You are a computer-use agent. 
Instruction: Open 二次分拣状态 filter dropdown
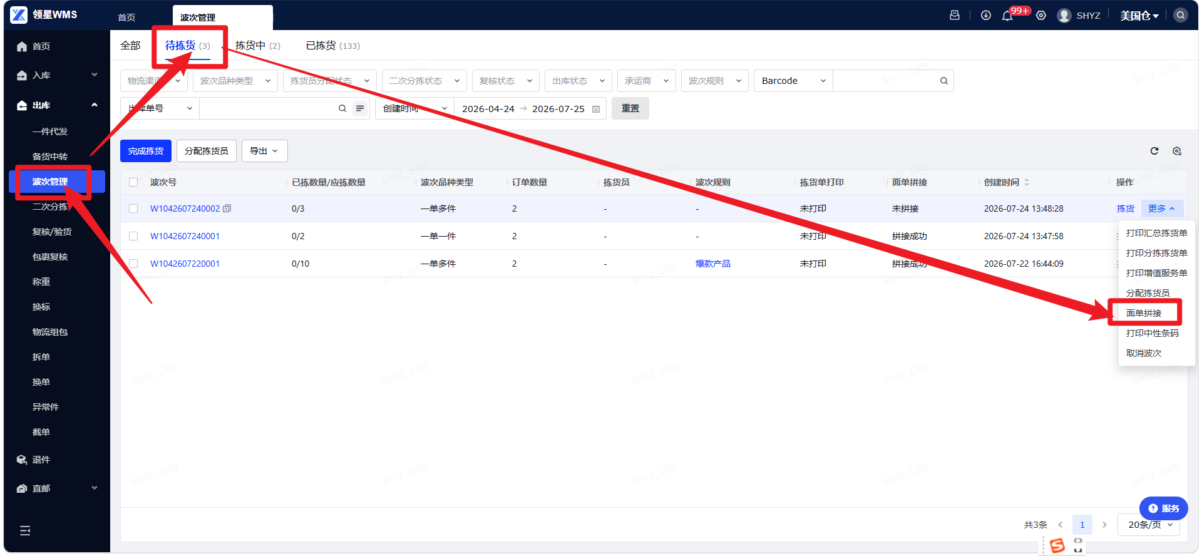coord(424,81)
